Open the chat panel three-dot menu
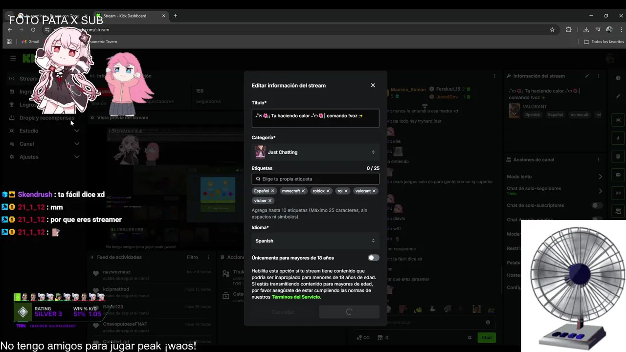This screenshot has width=626, height=352. click(494, 76)
